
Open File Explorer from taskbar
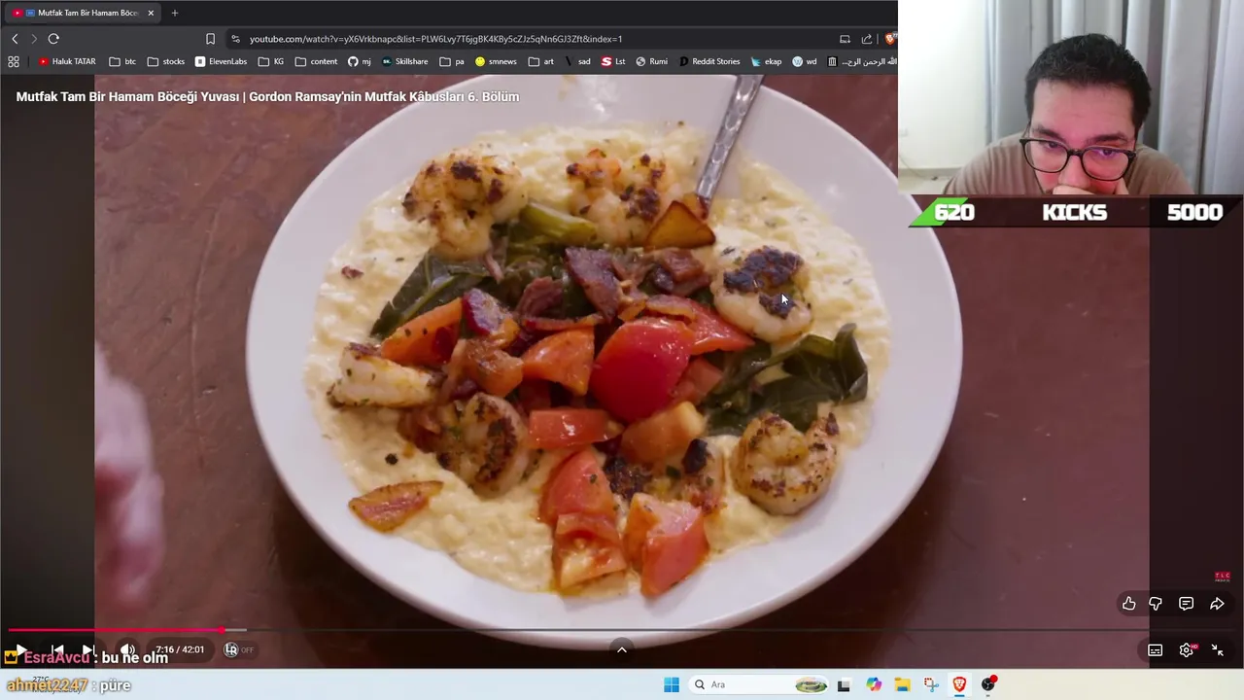[902, 684]
